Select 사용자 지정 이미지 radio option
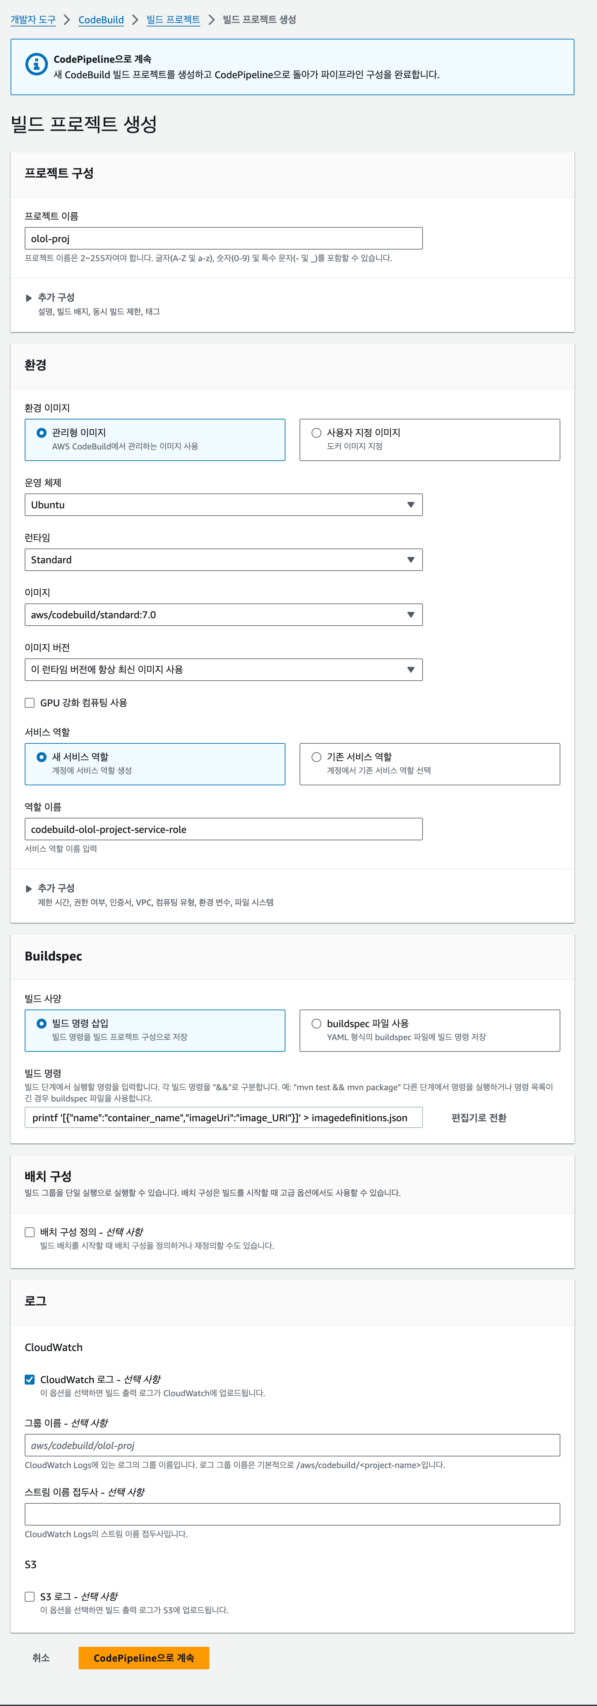Screen dimensions: 597x1706 [x=316, y=432]
